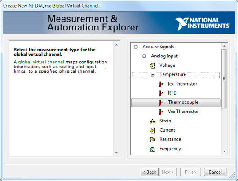
Task: Choose the Resistance measurement type
Action: [x=170, y=139]
